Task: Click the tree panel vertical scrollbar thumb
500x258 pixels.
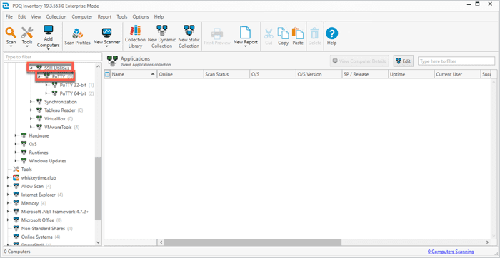Action: coord(99,188)
